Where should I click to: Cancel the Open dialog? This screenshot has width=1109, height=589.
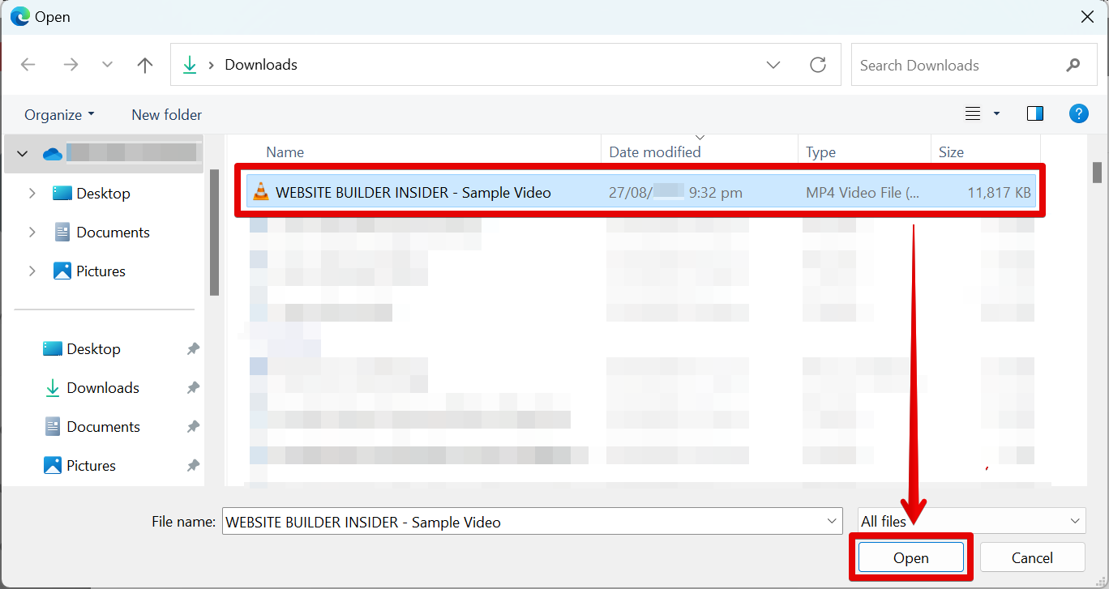tap(1032, 557)
